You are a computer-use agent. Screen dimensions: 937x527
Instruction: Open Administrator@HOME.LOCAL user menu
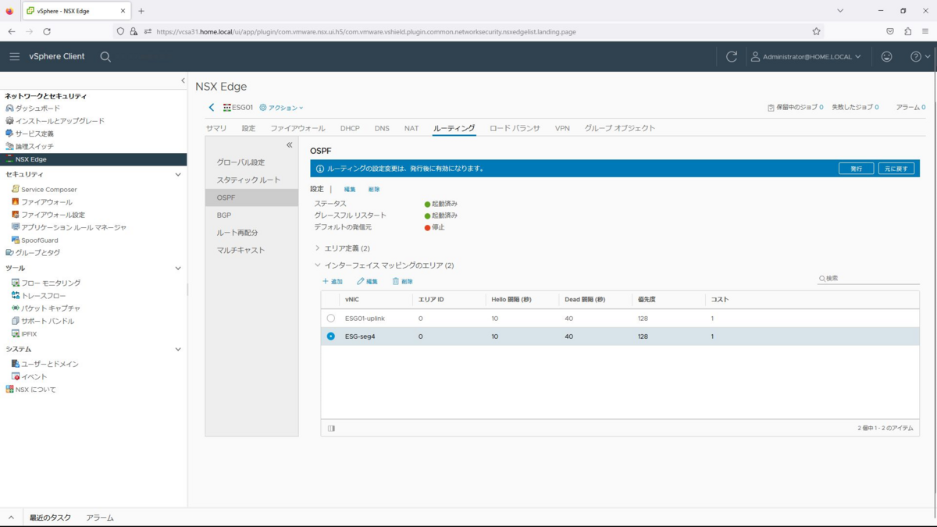[x=806, y=56]
